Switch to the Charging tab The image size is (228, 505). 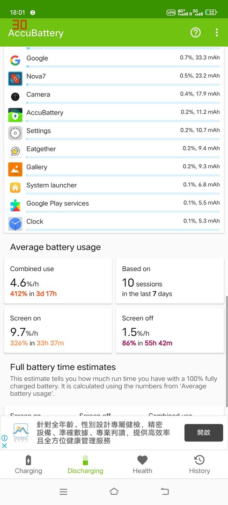pyautogui.click(x=29, y=464)
